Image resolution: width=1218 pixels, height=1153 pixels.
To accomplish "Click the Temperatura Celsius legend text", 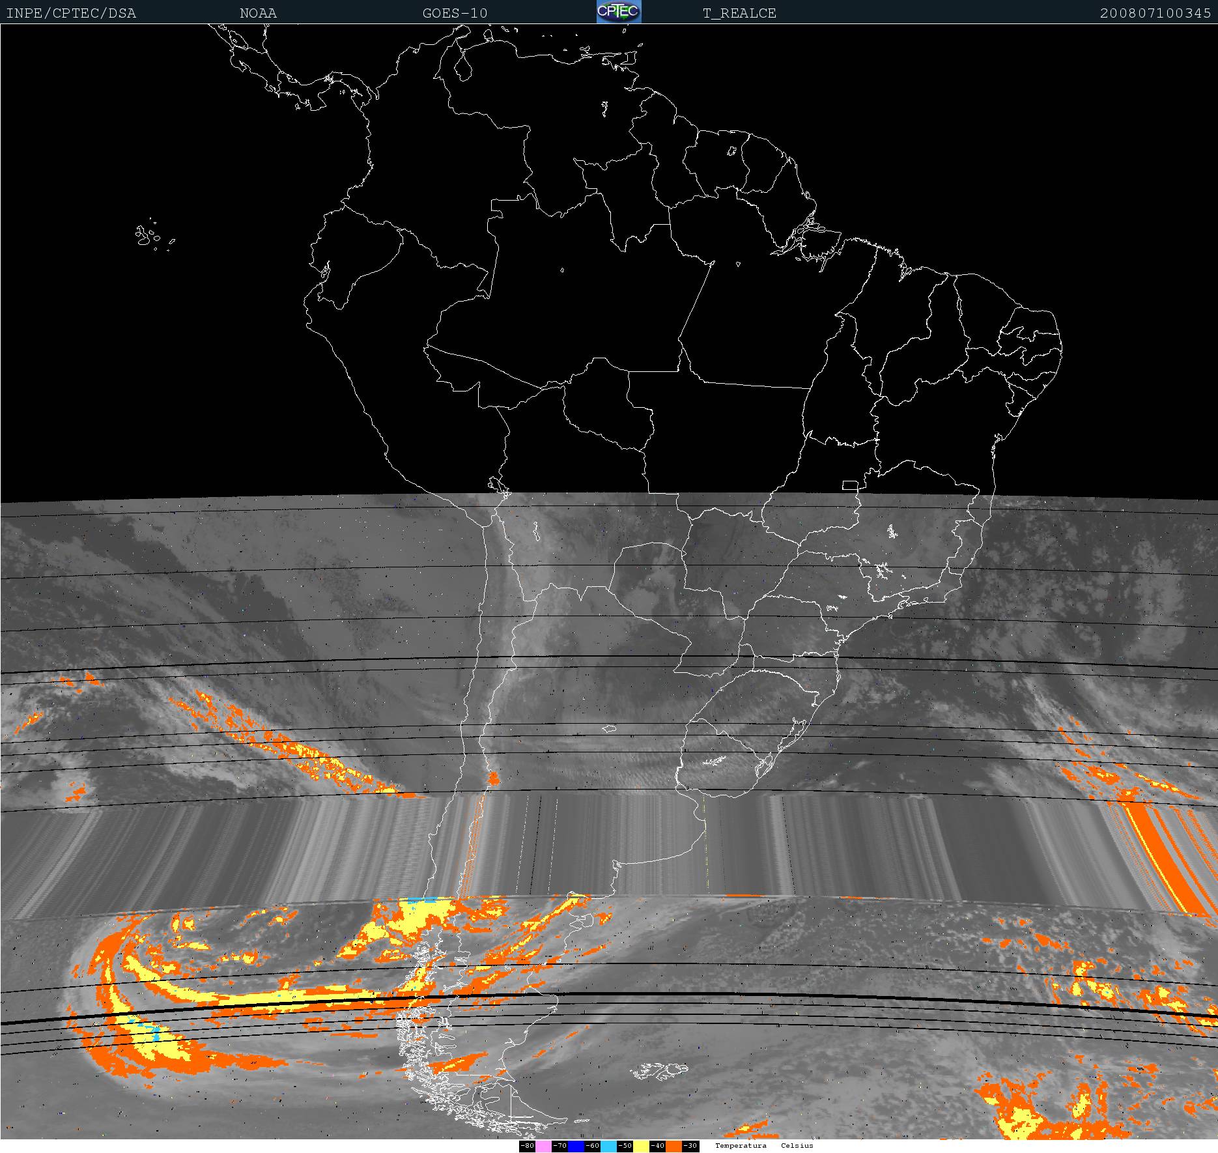I will pos(764,1146).
